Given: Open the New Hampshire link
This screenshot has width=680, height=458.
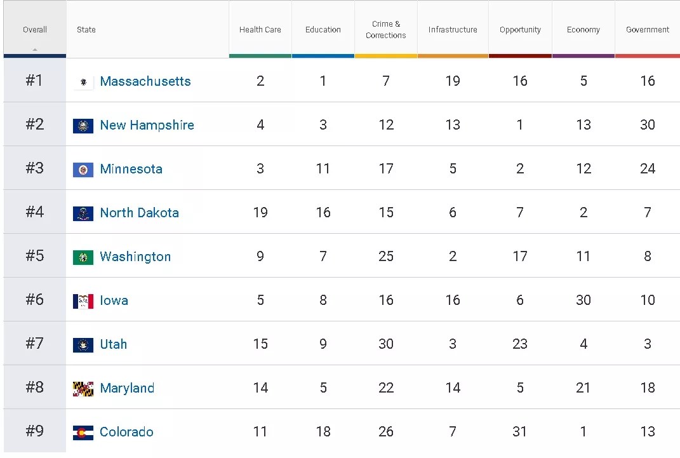Looking at the screenshot, I should point(147,125).
